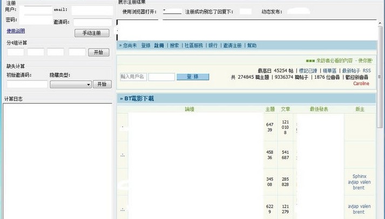Click the 手动注册 button

[92, 33]
